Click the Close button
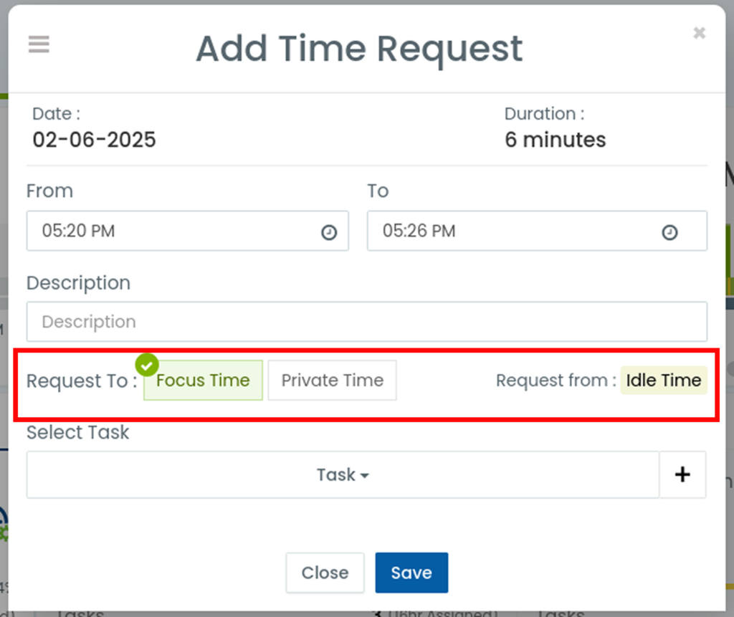The height and width of the screenshot is (617, 734). (325, 573)
